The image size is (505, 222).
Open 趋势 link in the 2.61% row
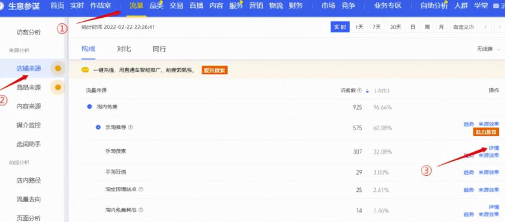[469, 190]
